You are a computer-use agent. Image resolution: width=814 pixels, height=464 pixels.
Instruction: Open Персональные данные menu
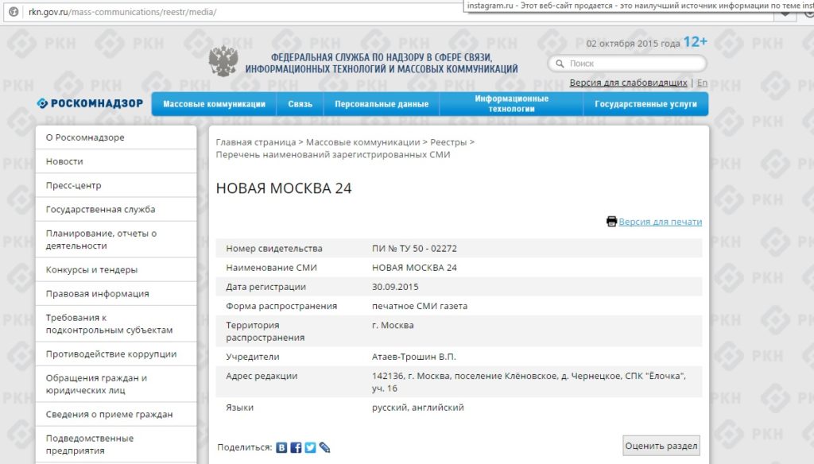(x=382, y=104)
